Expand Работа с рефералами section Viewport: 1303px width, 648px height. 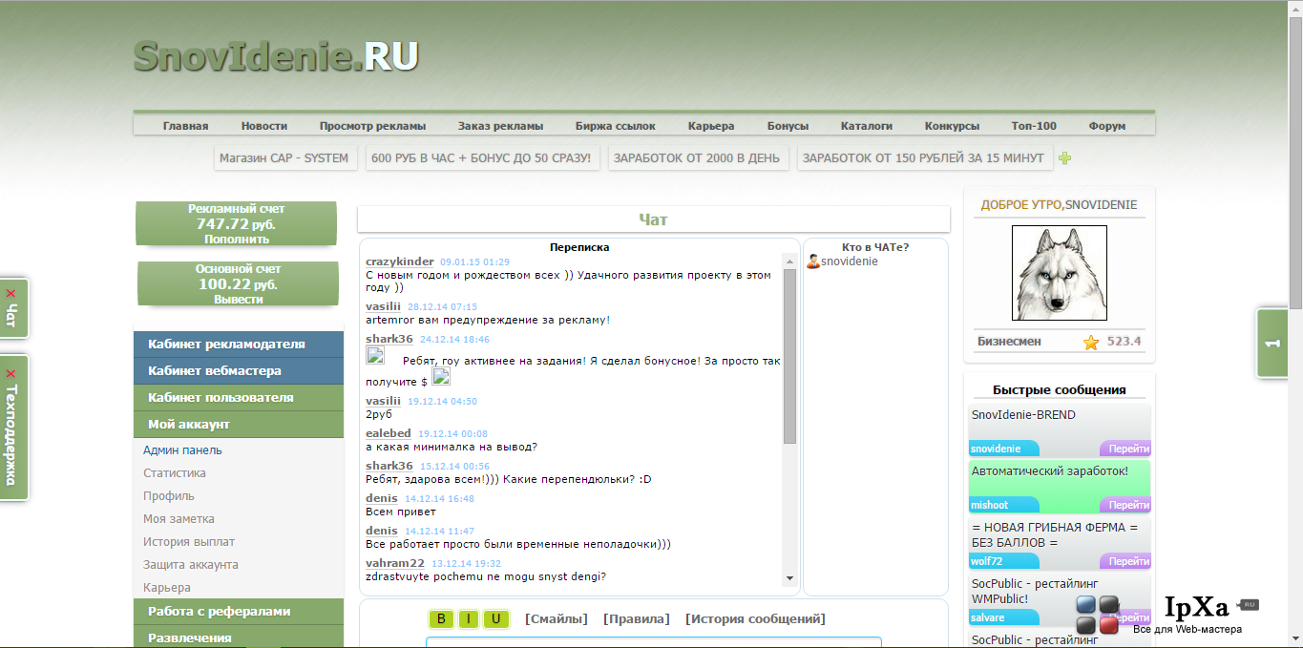click(x=239, y=612)
